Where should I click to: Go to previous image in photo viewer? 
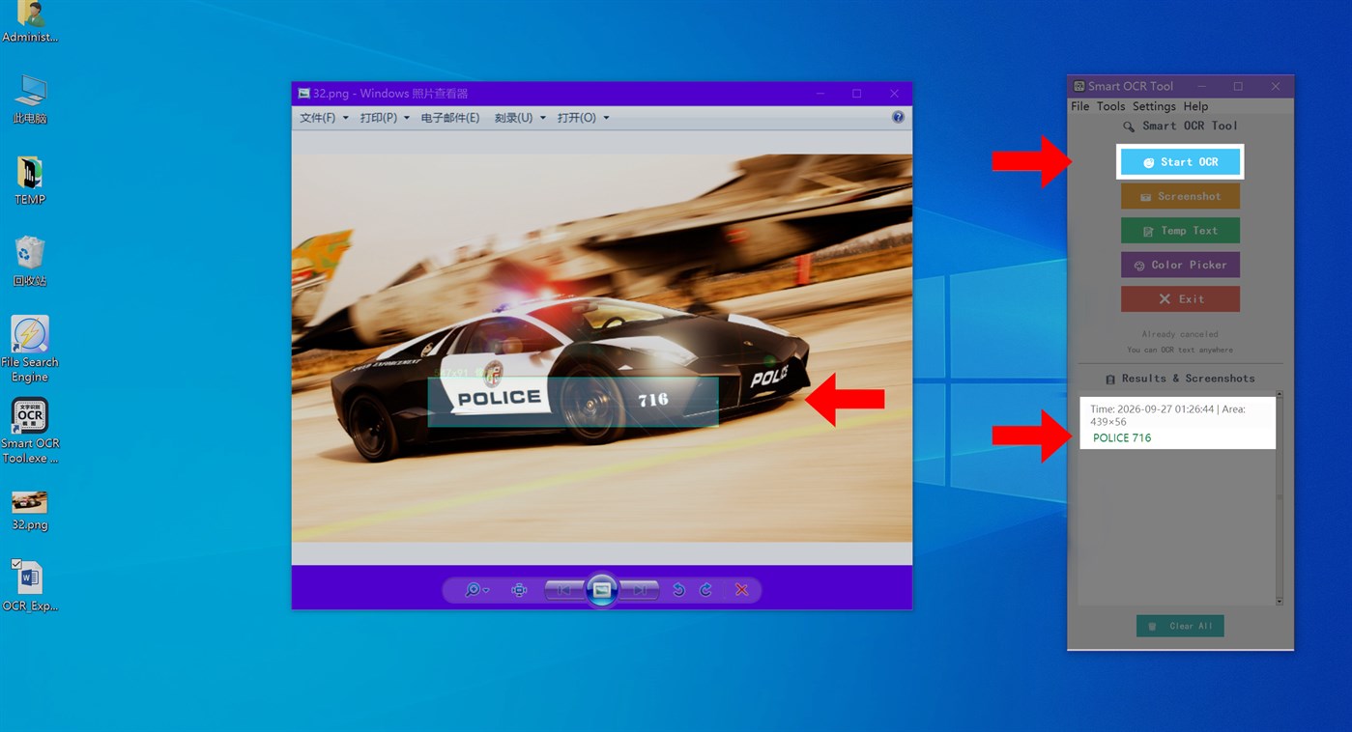tap(563, 590)
